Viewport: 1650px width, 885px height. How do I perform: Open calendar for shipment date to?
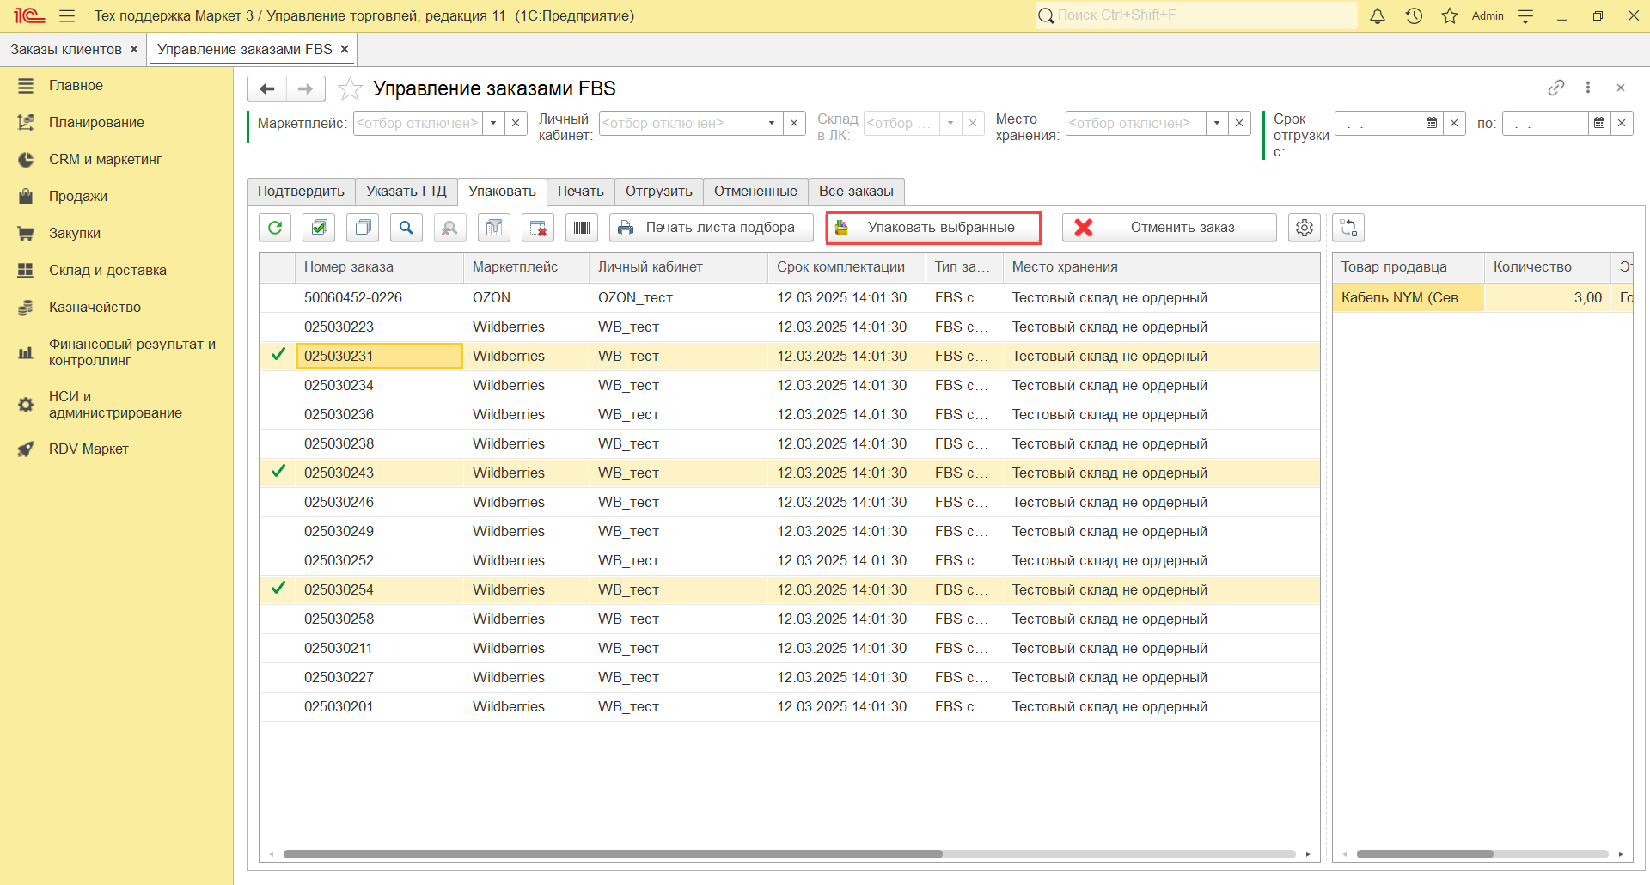(x=1599, y=123)
